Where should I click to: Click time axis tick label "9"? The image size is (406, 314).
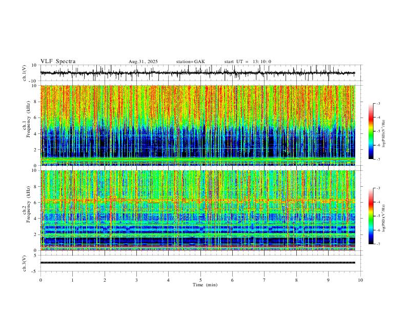pyautogui.click(x=328, y=280)
